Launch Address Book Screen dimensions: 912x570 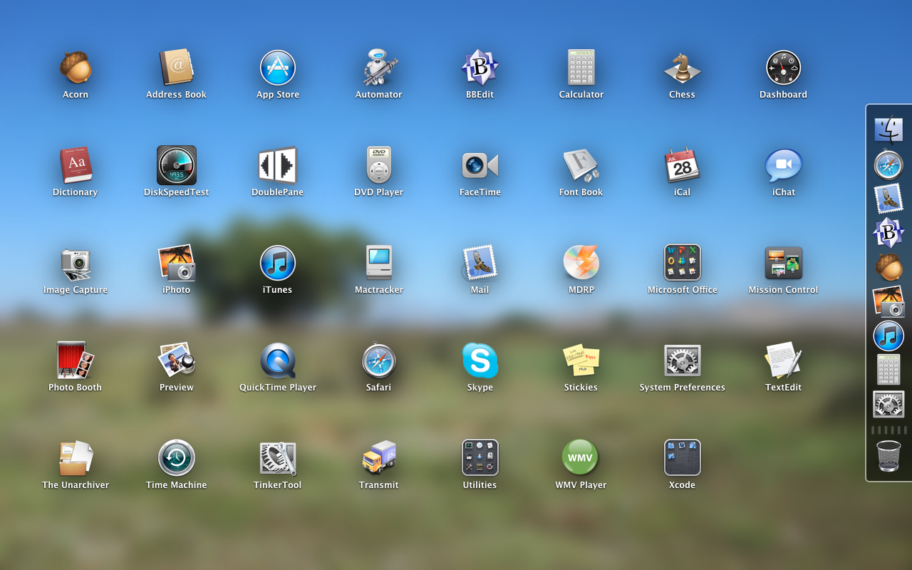(x=176, y=68)
